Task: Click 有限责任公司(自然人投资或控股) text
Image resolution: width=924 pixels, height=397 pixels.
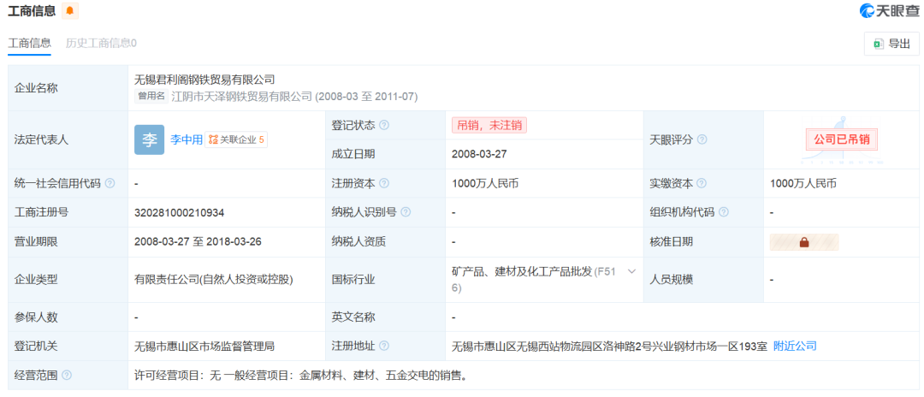Action: coord(214,280)
